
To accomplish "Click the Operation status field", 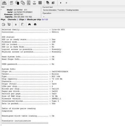I will point(83,16).
